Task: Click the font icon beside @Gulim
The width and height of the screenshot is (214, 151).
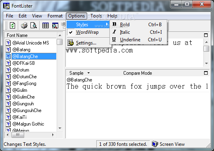Action: coord(8,90)
